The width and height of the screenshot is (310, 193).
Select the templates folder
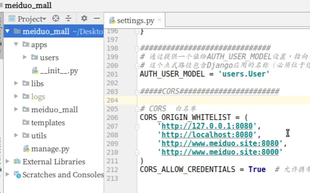(48, 123)
